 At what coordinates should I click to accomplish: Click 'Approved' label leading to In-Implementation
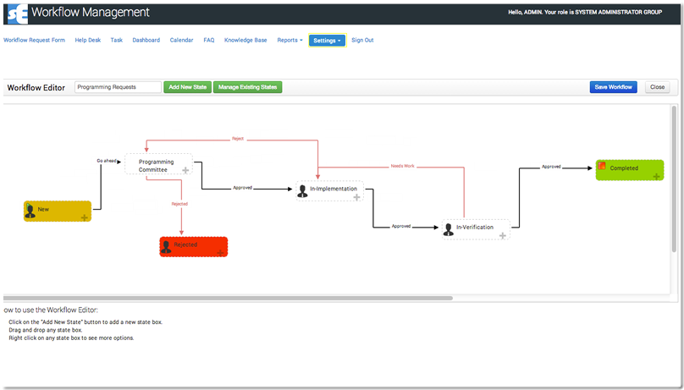243,188
